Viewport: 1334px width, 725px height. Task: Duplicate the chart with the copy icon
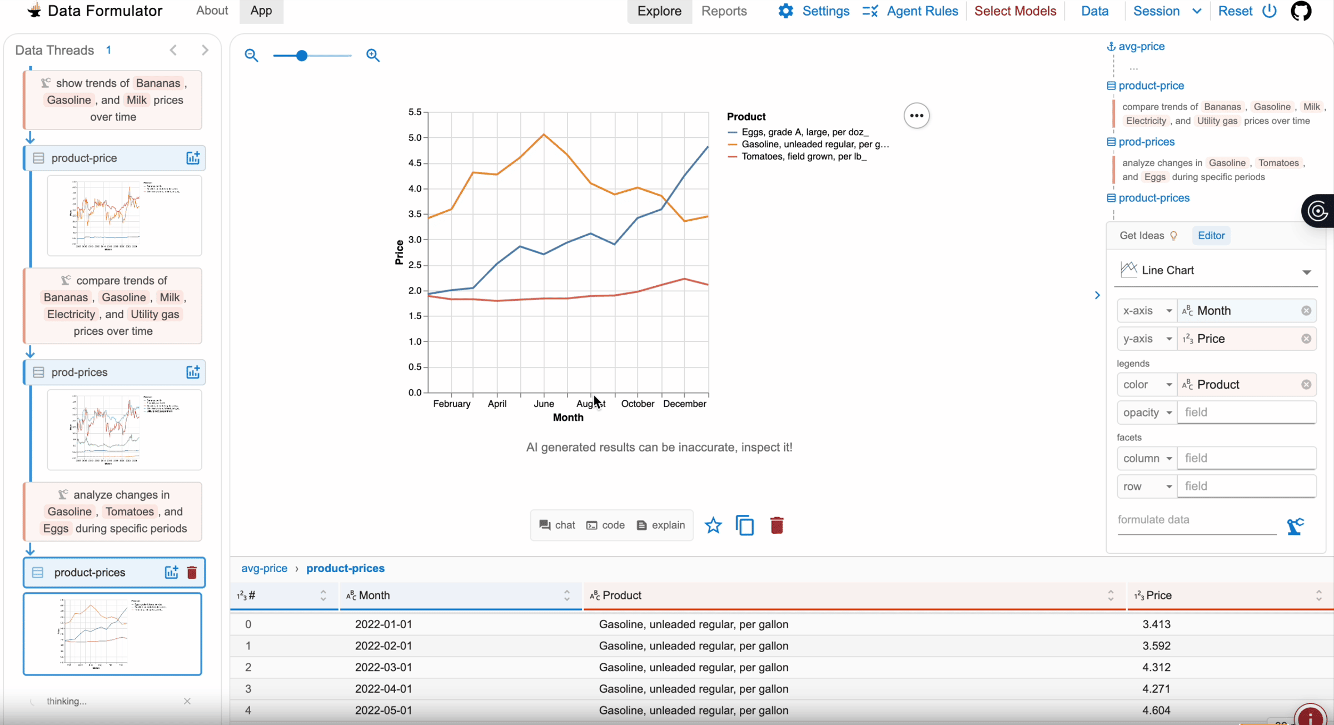point(745,525)
